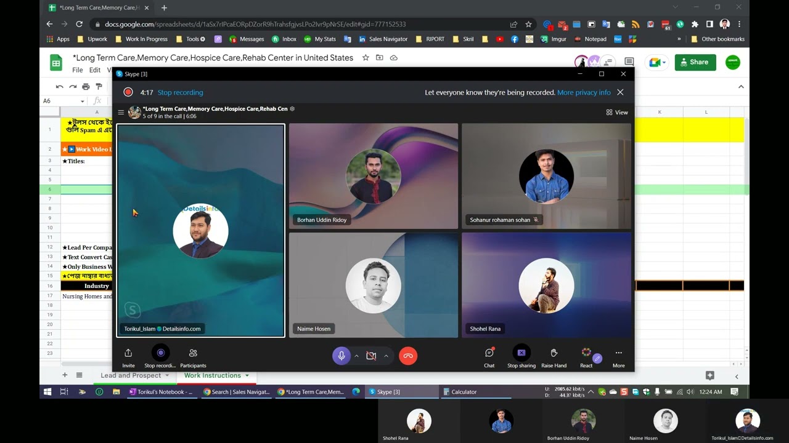
Task: Undo the last action in Sheets
Action: tap(60, 87)
